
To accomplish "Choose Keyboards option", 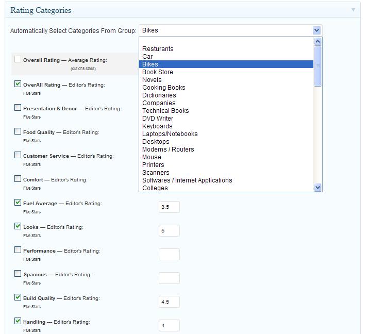I will [226, 126].
